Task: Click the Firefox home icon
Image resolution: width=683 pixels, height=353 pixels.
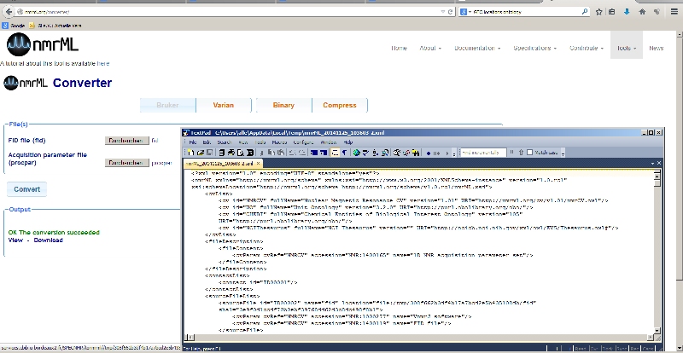Action: coord(642,12)
